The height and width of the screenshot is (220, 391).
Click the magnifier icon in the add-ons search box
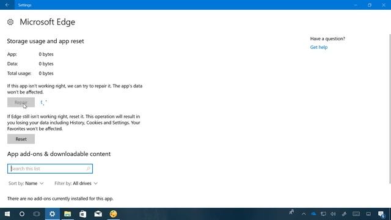(x=88, y=169)
